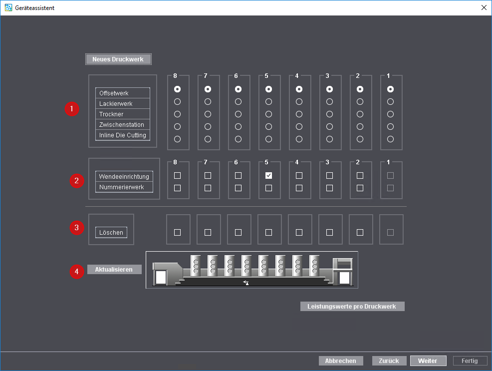Select Lackierwerk for unit 8
The image size is (492, 371).
point(177,102)
